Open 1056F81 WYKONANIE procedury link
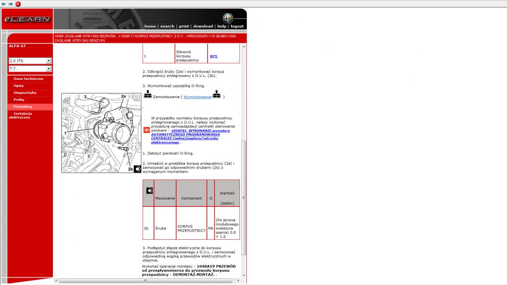The height and width of the screenshot is (285, 507). pyautogui.click(x=190, y=136)
